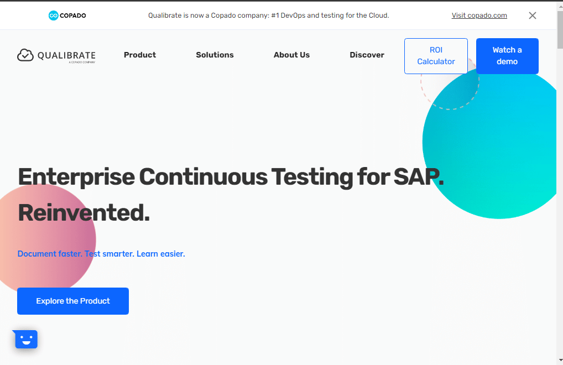This screenshot has height=365, width=563.
Task: Dismiss the announcement with the X icon
Action: point(533,15)
